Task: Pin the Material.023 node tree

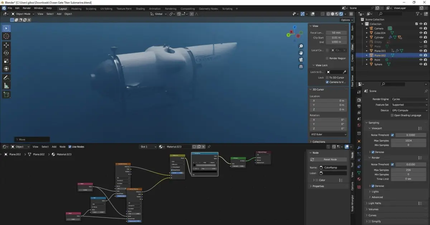Action: 209,147
